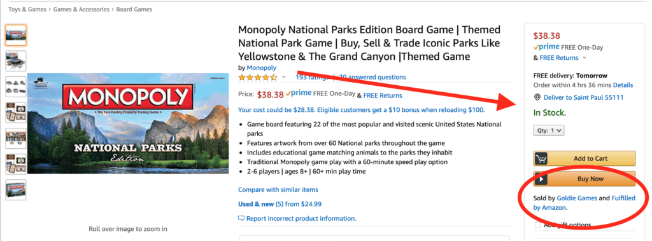
Task: Open the Qty quantity dropdown
Action: tap(548, 130)
